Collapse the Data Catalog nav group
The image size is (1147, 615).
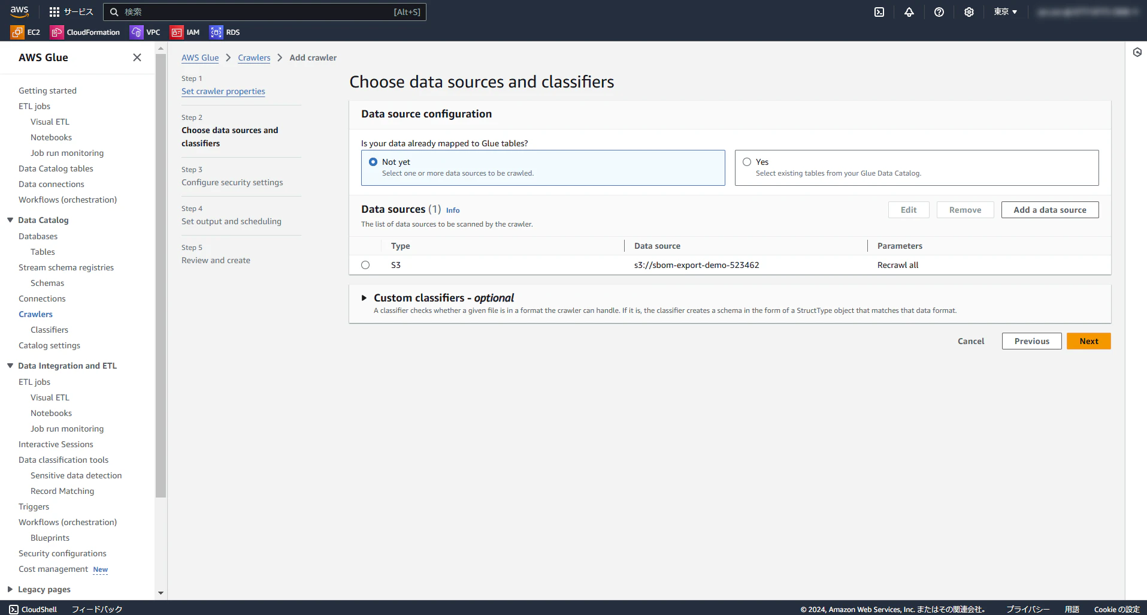pos(10,220)
